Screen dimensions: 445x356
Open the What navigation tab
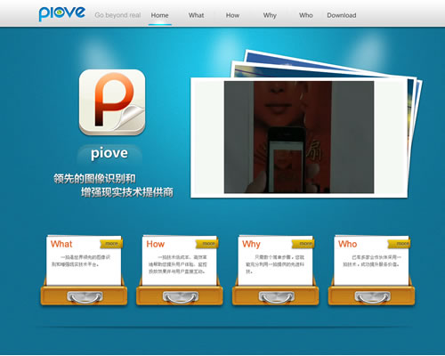[196, 15]
